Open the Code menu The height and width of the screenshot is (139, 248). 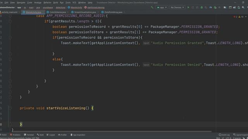pos(29,3)
